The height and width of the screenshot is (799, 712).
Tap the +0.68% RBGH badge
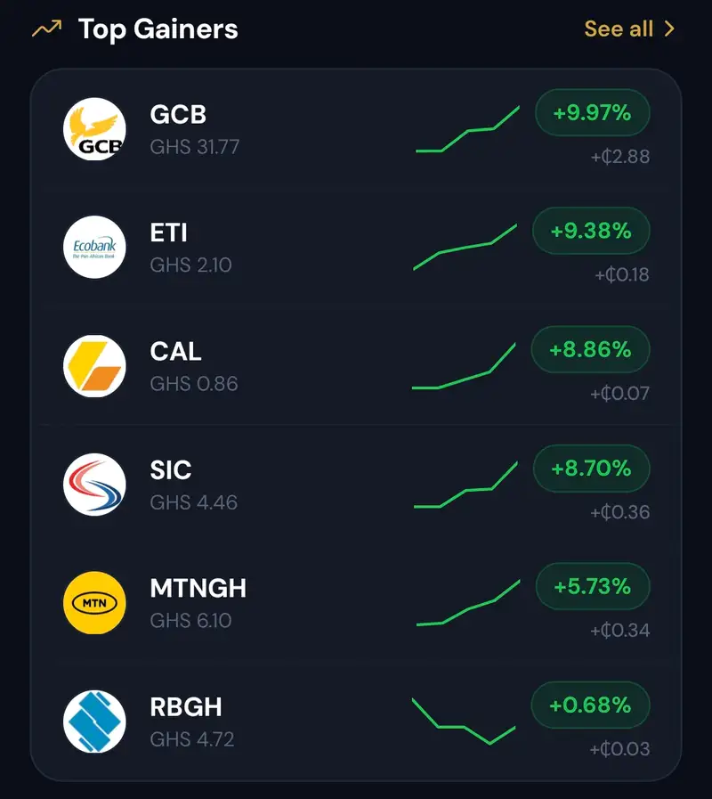[591, 705]
